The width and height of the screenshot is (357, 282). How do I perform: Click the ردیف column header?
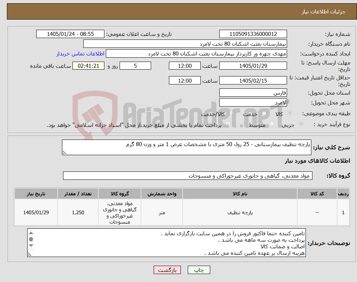[343, 194]
